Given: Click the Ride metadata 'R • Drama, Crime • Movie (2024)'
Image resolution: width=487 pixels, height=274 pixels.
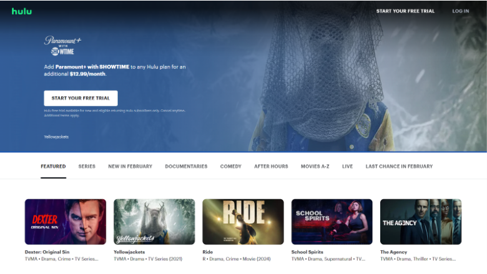Looking at the screenshot, I should (x=237, y=259).
